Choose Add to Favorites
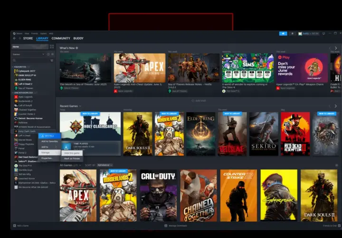 pos(49,141)
